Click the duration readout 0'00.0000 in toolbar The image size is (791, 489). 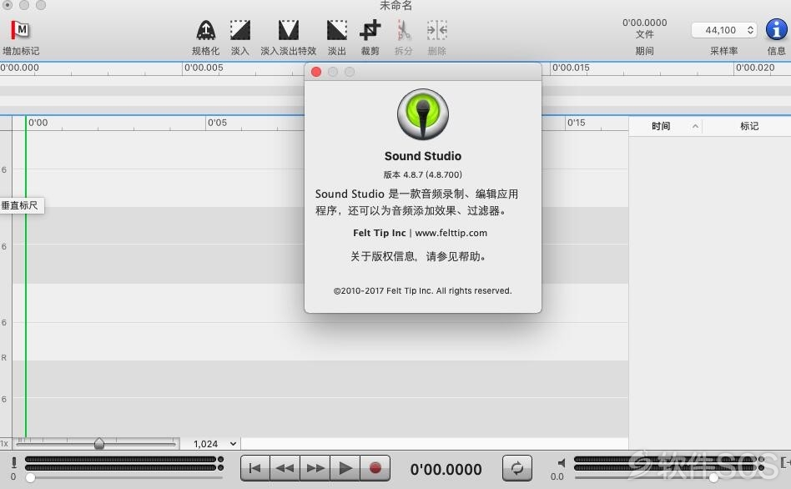pyautogui.click(x=644, y=23)
